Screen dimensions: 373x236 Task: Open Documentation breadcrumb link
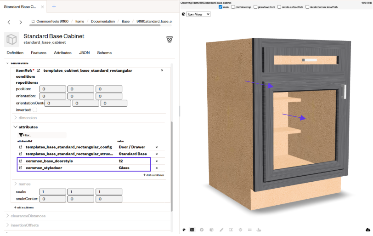tap(103, 21)
